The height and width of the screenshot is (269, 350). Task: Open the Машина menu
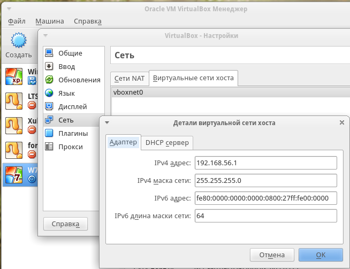[x=50, y=21]
